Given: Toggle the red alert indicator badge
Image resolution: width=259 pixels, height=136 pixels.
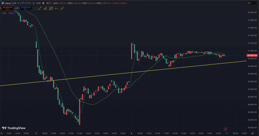Looking at the screenshot, I should 10,13.
